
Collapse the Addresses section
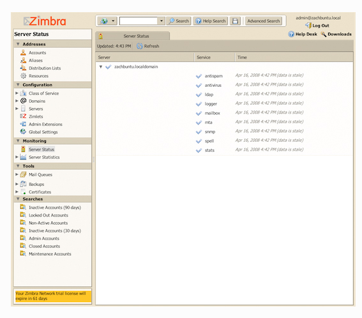point(18,44)
